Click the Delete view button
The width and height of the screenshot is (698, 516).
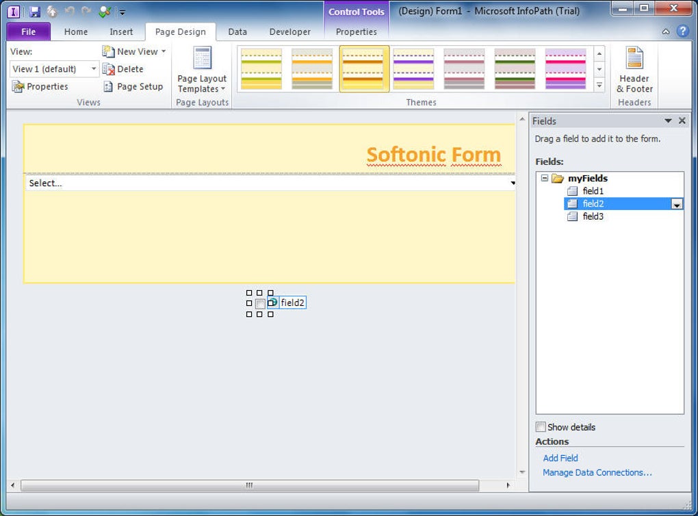123,69
